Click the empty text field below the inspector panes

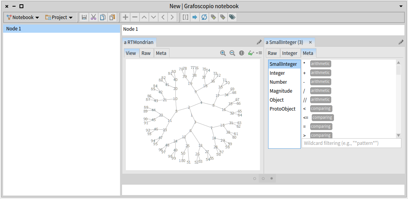point(263,190)
